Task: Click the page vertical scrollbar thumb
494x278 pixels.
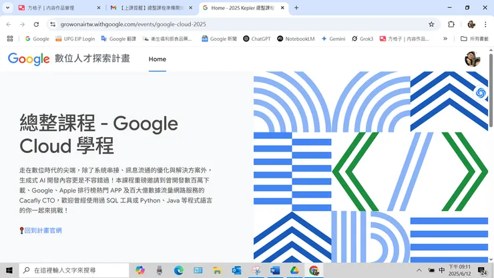Action: pos(491,90)
